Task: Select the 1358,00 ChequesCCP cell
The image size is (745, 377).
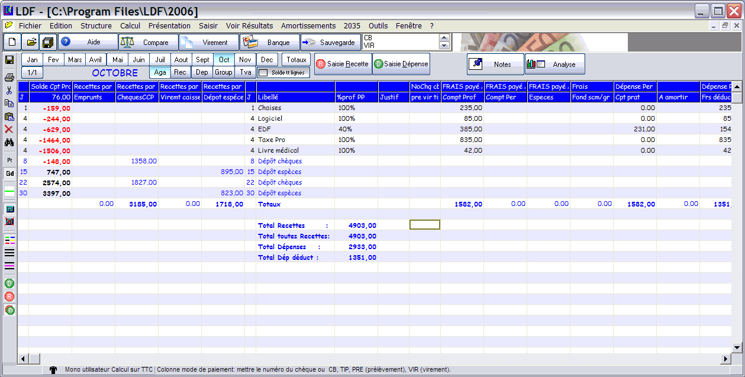Action: click(x=137, y=161)
